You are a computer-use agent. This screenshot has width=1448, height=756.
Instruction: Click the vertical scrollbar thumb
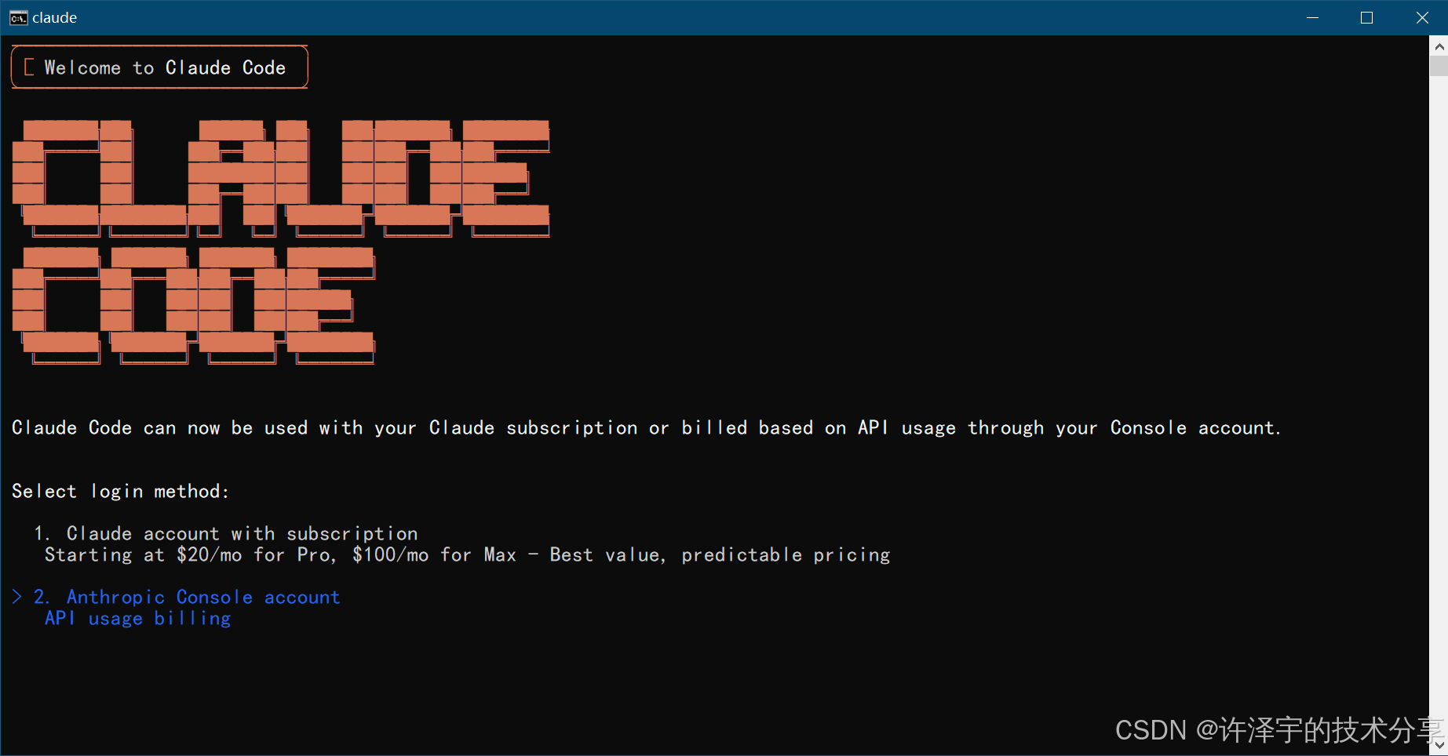tap(1439, 66)
